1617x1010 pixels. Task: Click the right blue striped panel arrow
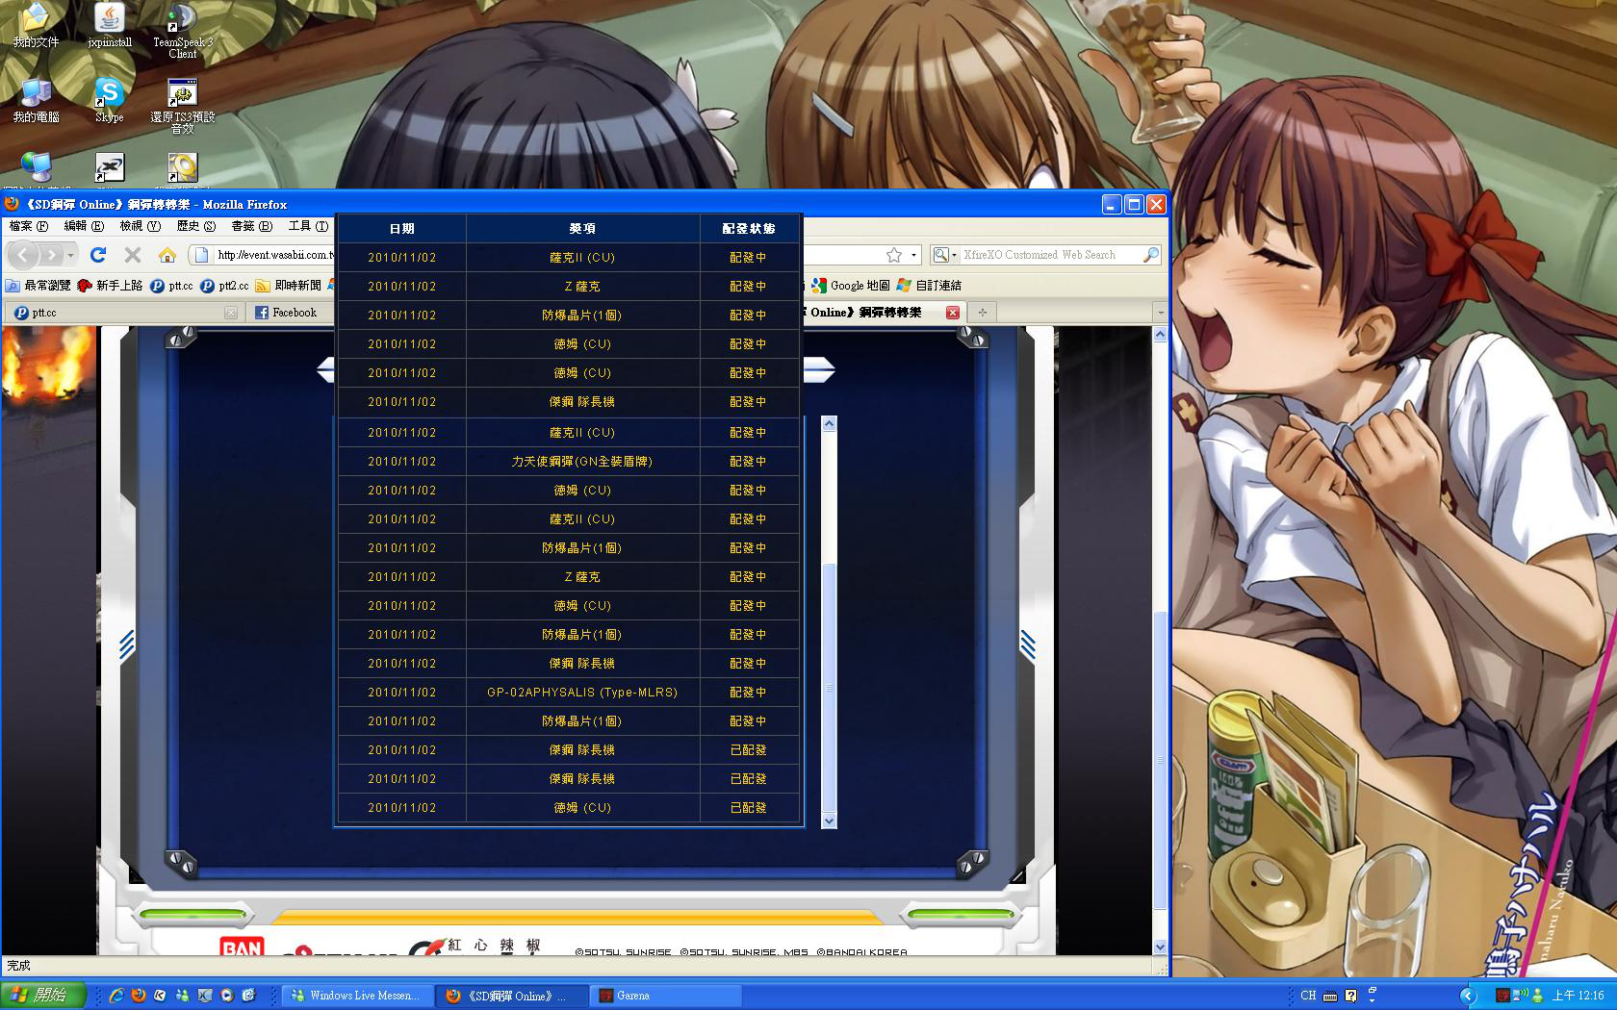(x=1027, y=644)
